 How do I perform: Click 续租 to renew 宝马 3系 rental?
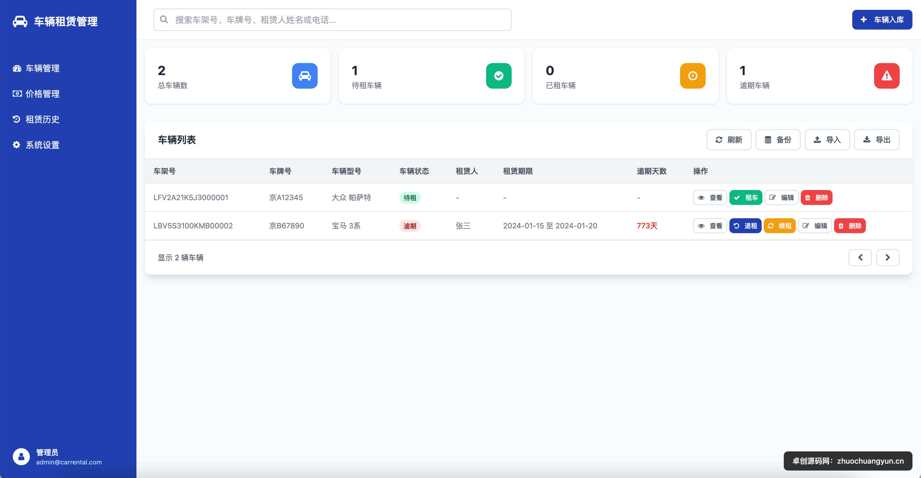click(x=780, y=226)
